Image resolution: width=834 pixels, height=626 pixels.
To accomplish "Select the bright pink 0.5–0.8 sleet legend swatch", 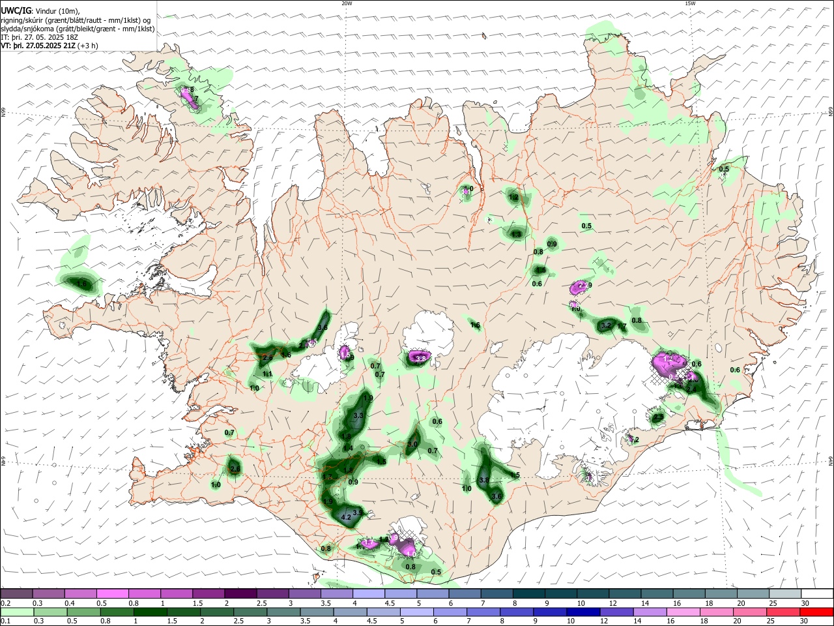I will tap(113, 593).
